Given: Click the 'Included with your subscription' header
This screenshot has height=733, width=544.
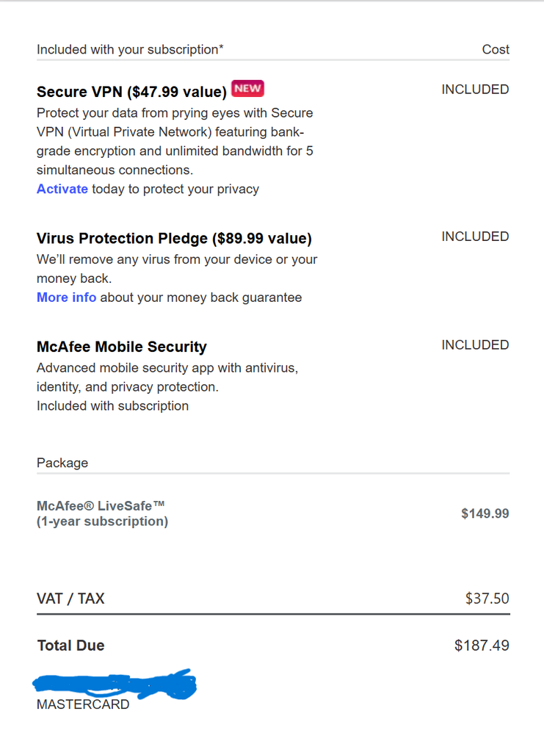Looking at the screenshot, I should (130, 49).
